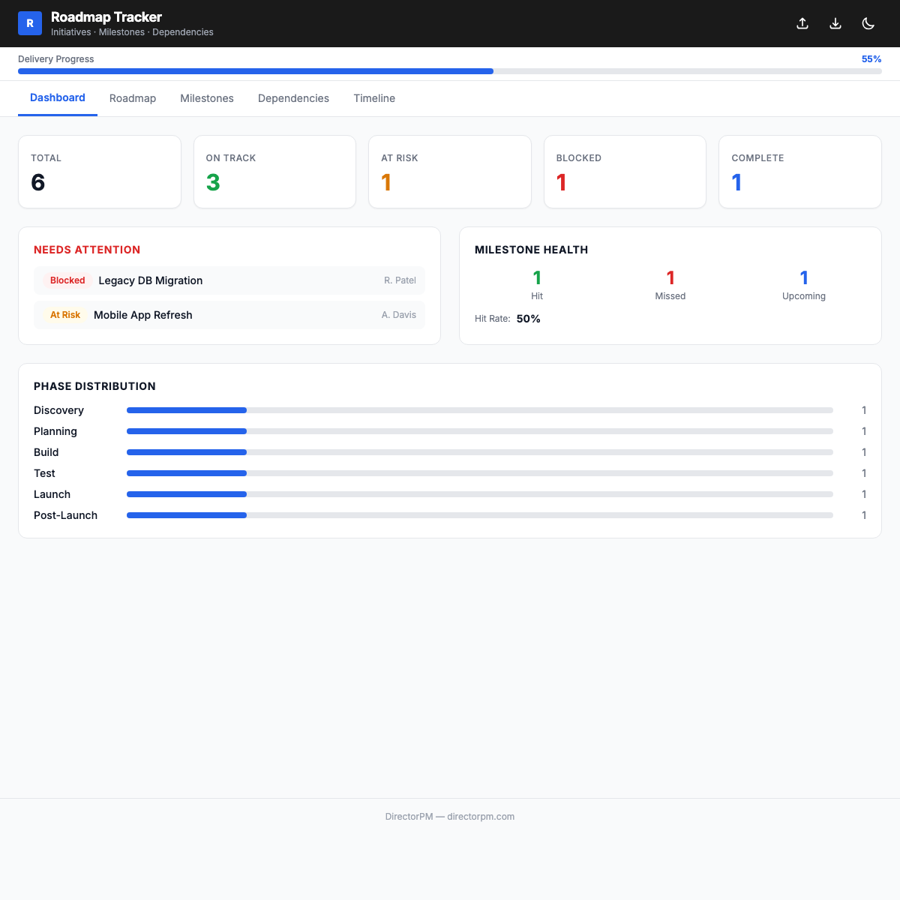Image resolution: width=900 pixels, height=900 pixels.
Task: Click the Hit milestone count
Action: click(x=537, y=278)
